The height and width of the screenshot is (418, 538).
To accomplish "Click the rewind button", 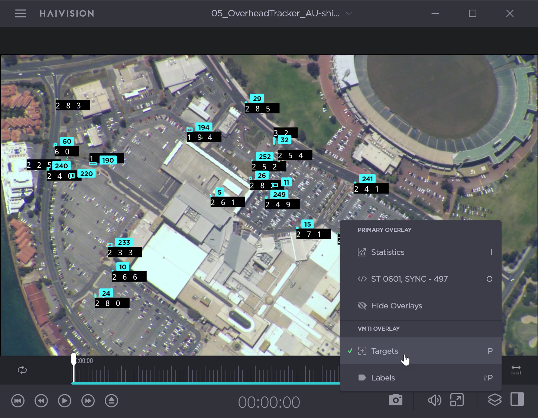I will click(x=41, y=401).
